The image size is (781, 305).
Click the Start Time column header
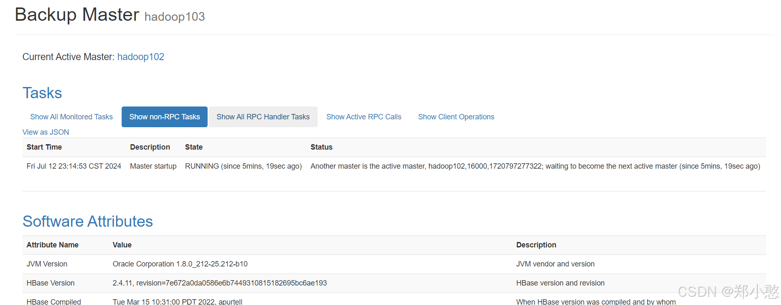(44, 147)
